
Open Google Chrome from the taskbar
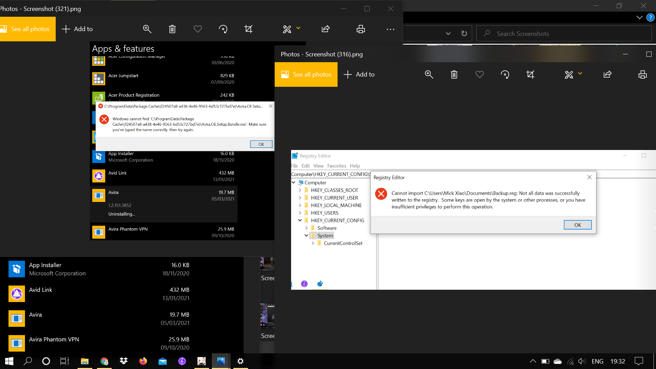pos(104,361)
